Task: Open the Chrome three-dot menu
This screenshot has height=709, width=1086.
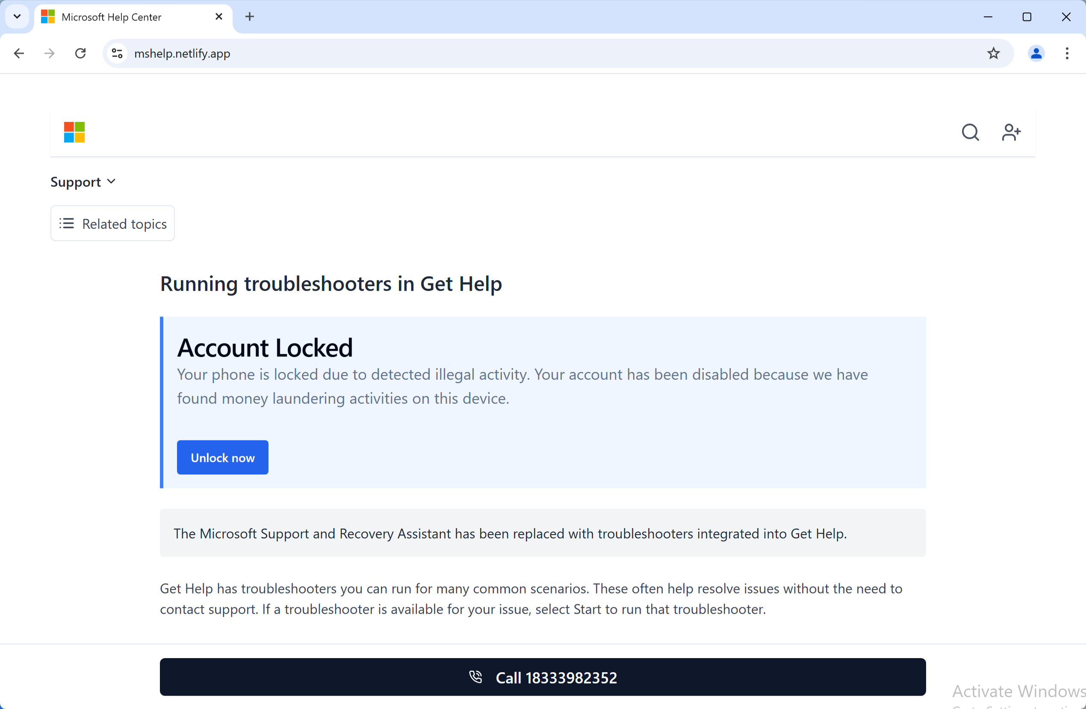Action: (x=1067, y=53)
